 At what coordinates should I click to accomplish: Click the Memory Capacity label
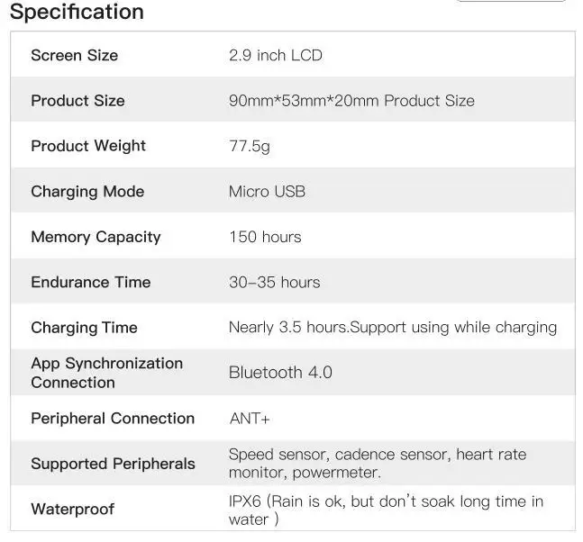pyautogui.click(x=96, y=237)
